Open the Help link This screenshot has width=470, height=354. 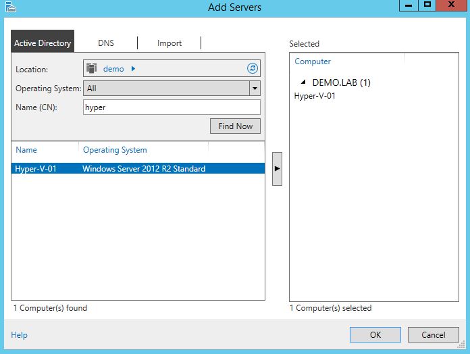click(20, 335)
